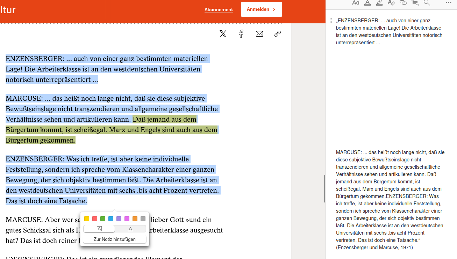Share the article via email envelope icon
457x259 pixels.
[259, 34]
